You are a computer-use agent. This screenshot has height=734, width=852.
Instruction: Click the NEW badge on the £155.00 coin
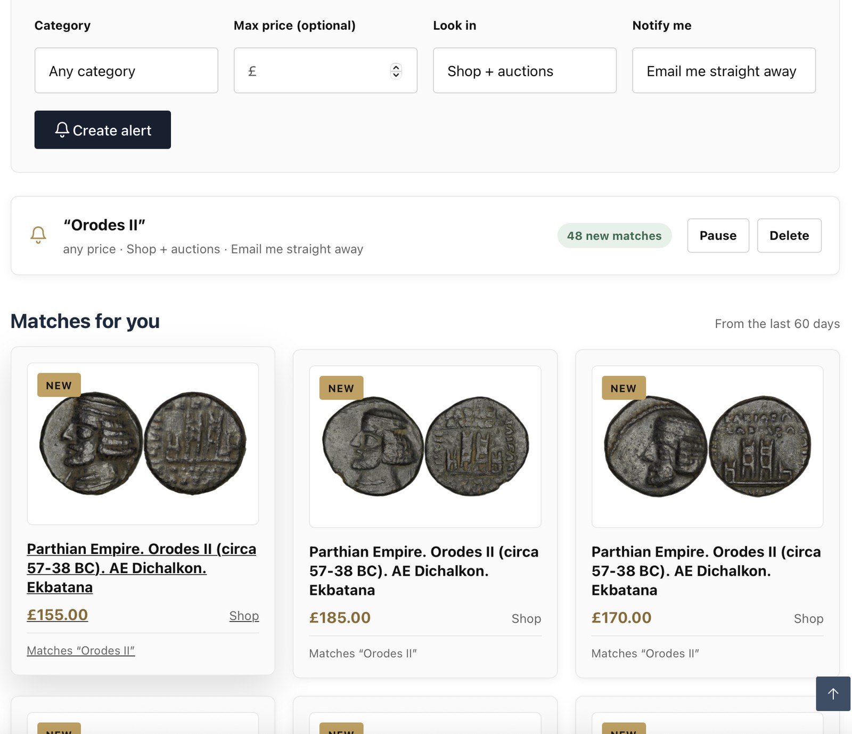pos(59,385)
